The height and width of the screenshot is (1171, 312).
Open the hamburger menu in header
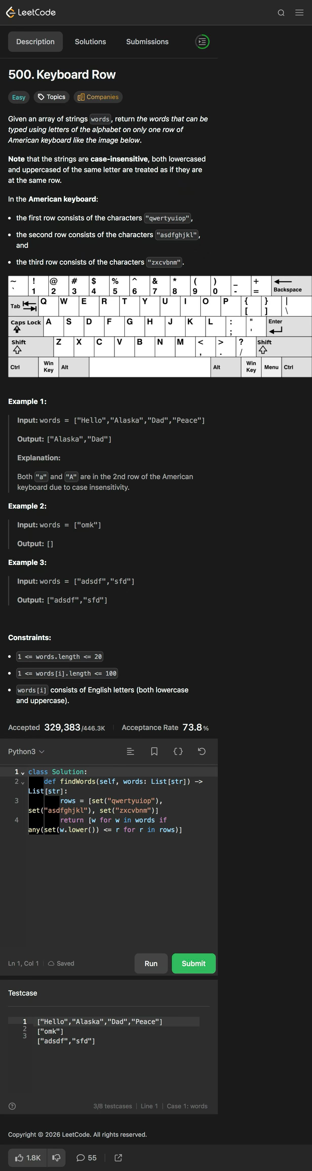click(299, 13)
